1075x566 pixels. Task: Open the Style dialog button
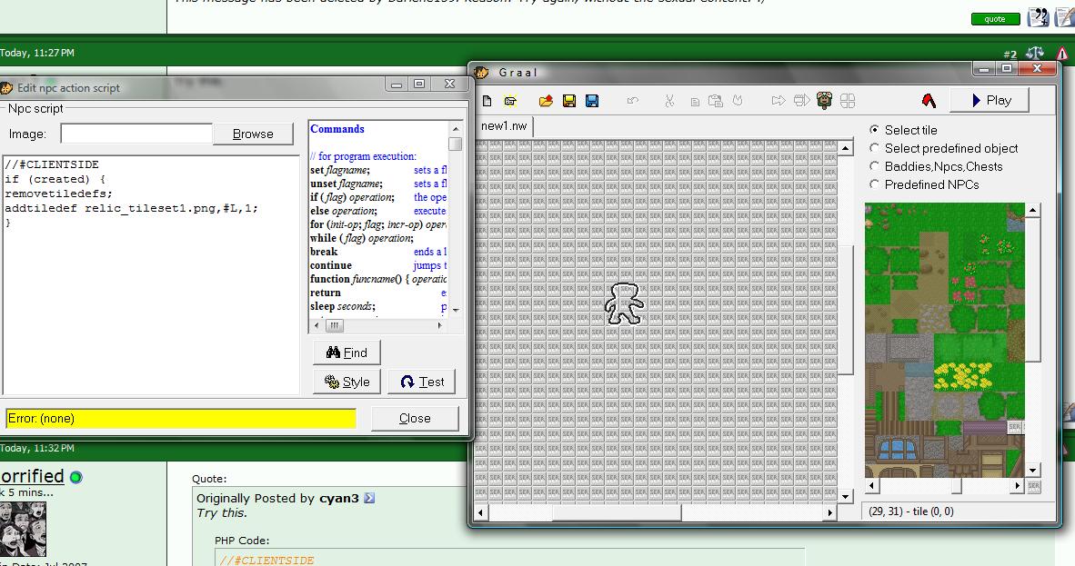[x=347, y=382]
